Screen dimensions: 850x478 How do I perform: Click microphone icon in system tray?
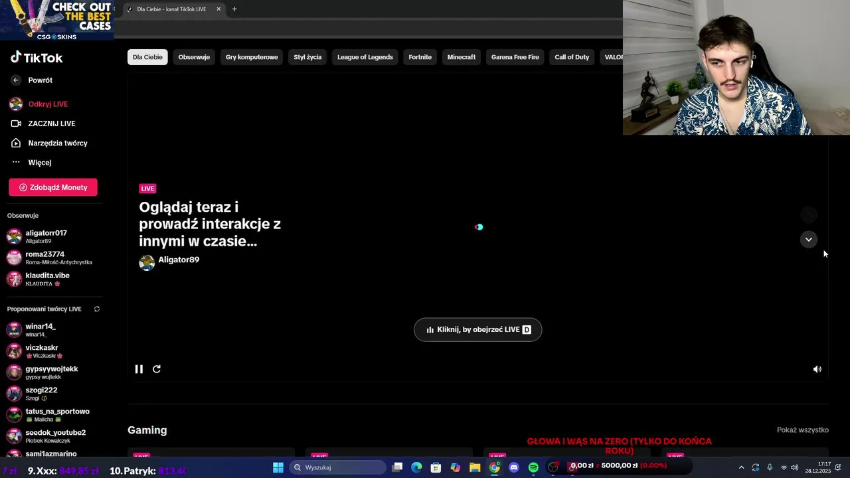click(770, 467)
